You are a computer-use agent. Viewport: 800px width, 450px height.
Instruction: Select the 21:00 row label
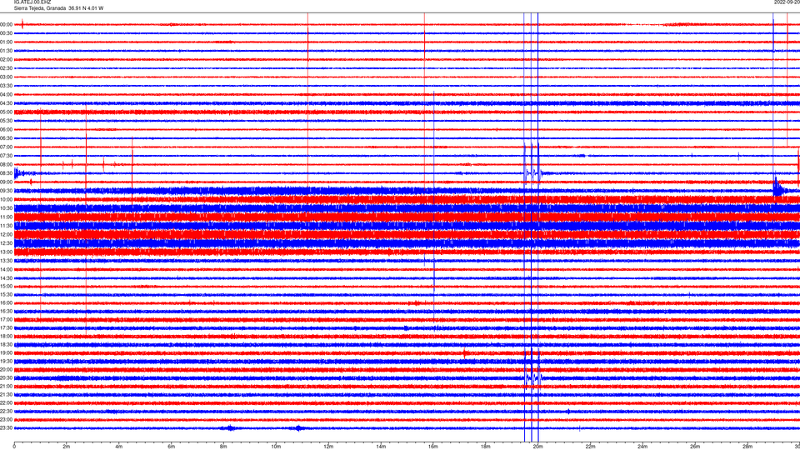6,386
